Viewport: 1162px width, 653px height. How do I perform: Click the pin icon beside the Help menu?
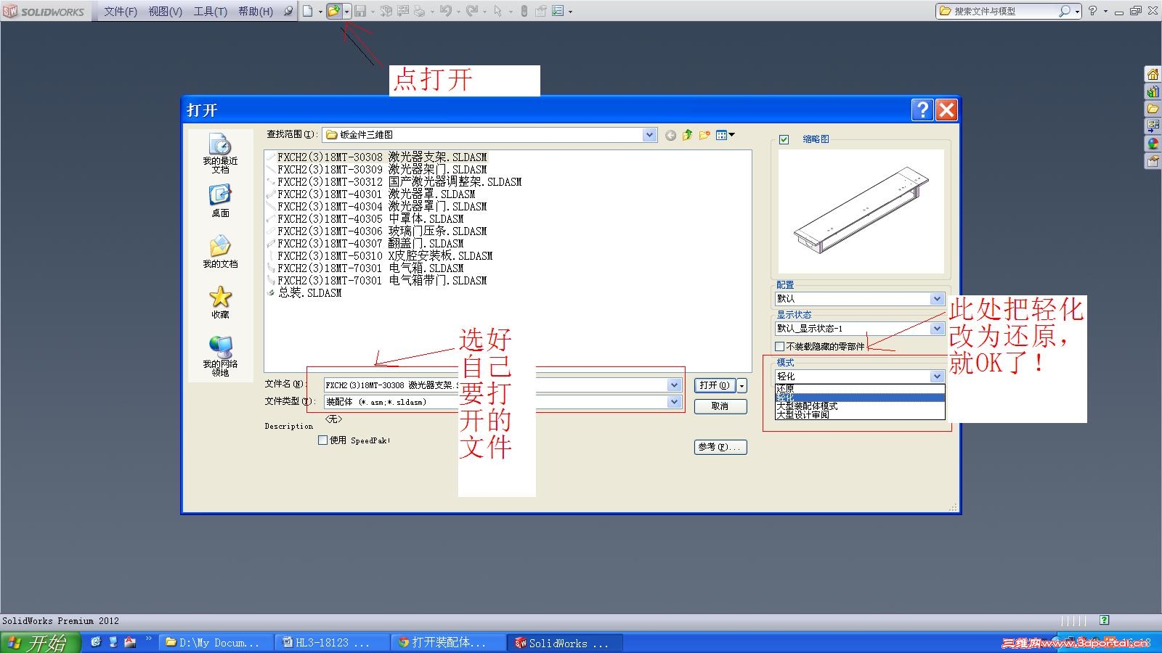point(288,11)
